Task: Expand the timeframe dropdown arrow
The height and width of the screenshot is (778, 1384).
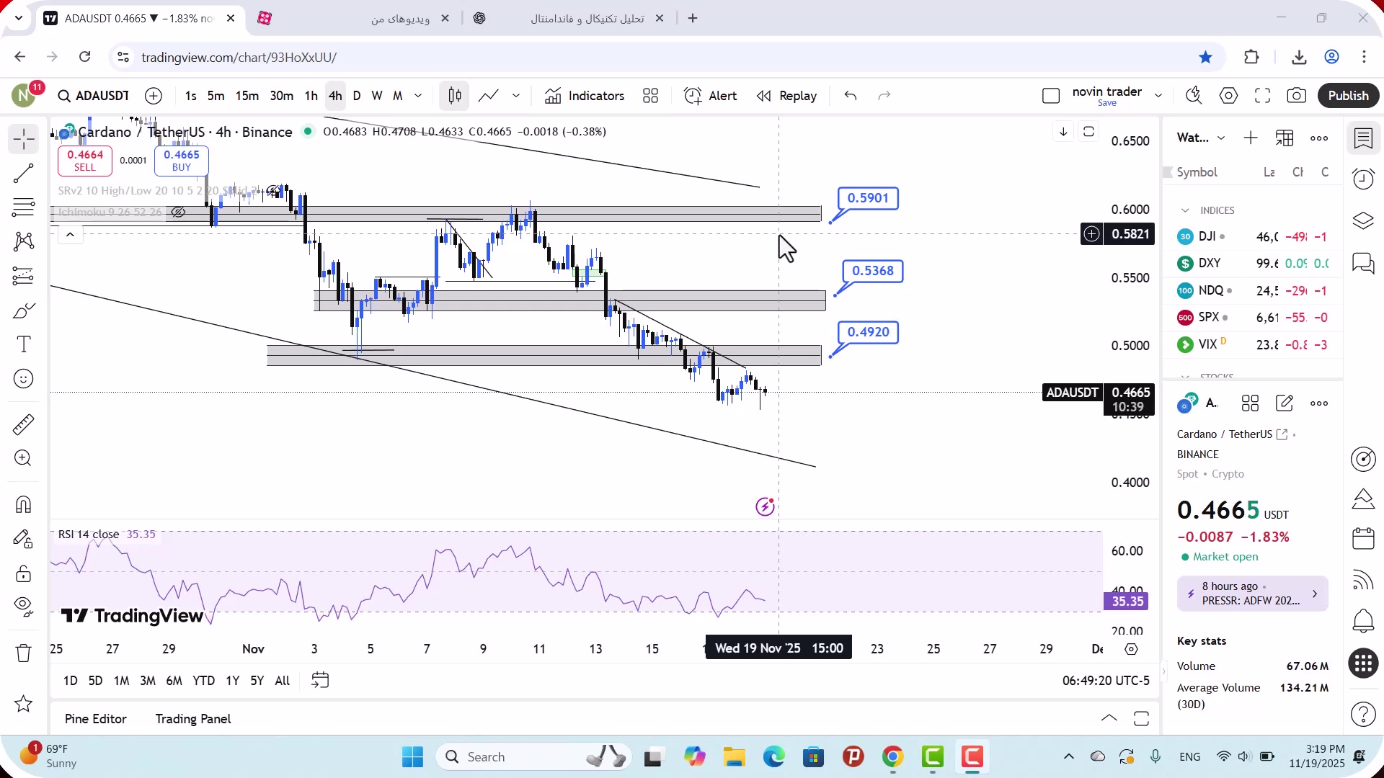Action: (x=418, y=96)
